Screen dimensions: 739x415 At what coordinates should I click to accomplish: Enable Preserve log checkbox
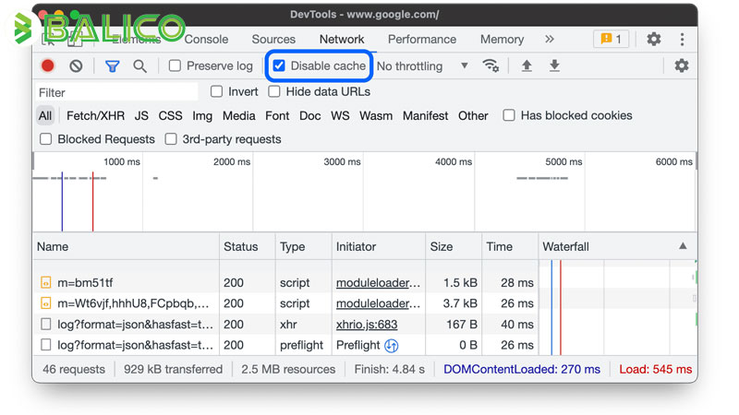(x=175, y=65)
